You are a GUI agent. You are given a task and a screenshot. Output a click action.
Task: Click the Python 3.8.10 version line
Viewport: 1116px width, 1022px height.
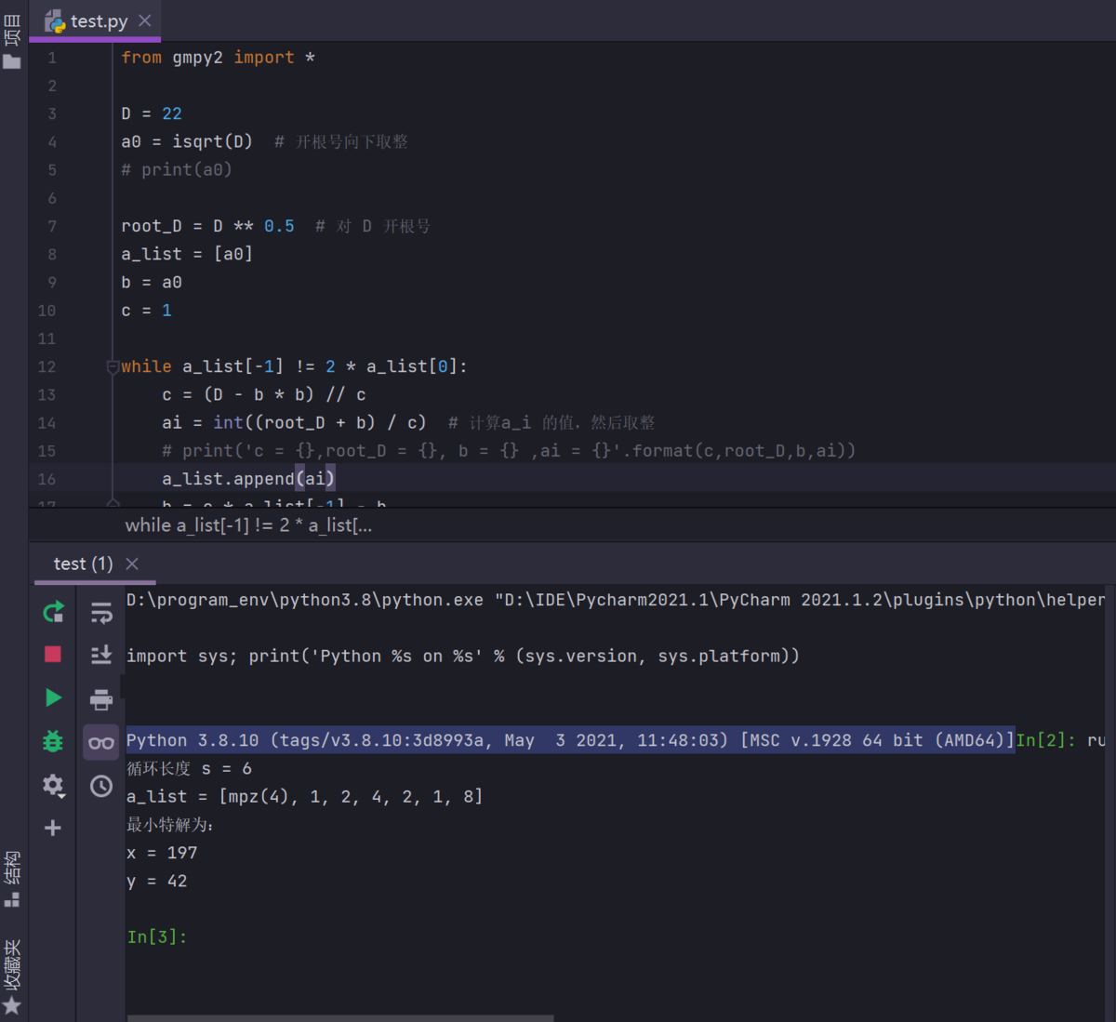tap(570, 740)
